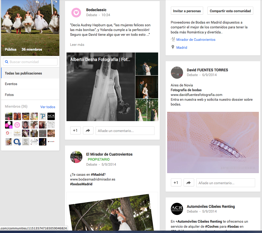Open El Mirador de Cuatrovientos post avatar
Screen dimensions: 262x233
[x=76, y=157]
